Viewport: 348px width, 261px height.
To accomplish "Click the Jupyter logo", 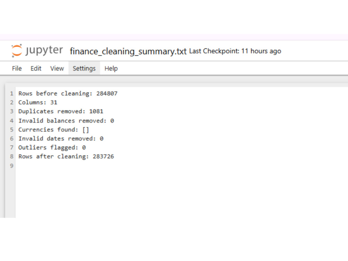I will click(37, 50).
